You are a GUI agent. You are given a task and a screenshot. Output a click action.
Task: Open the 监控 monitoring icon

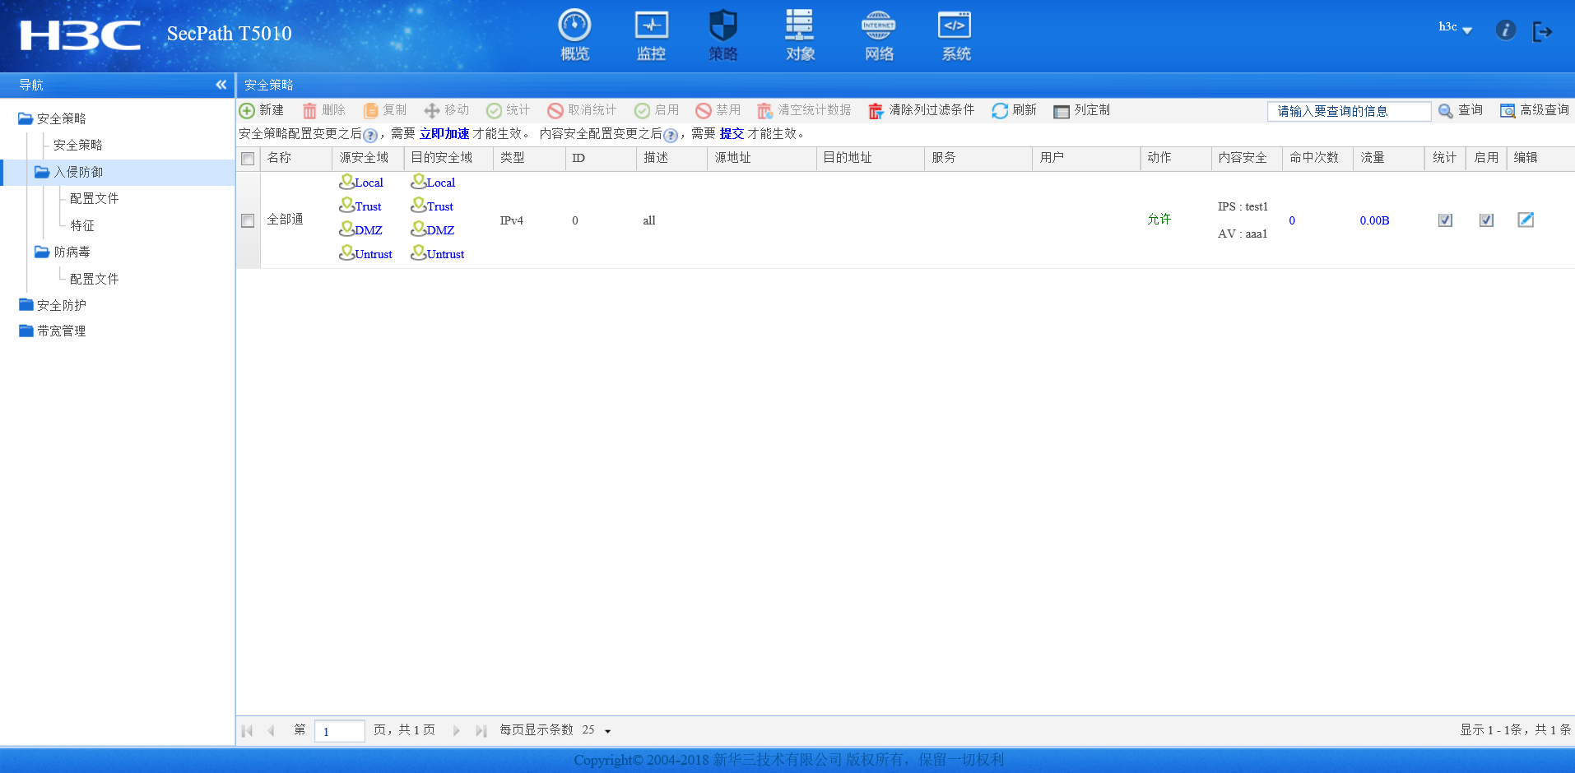click(651, 27)
